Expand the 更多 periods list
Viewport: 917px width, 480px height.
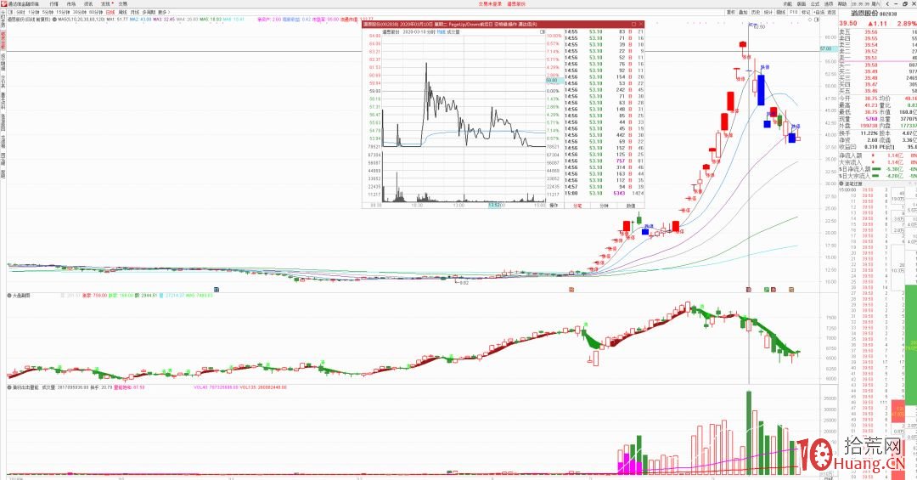click(163, 12)
